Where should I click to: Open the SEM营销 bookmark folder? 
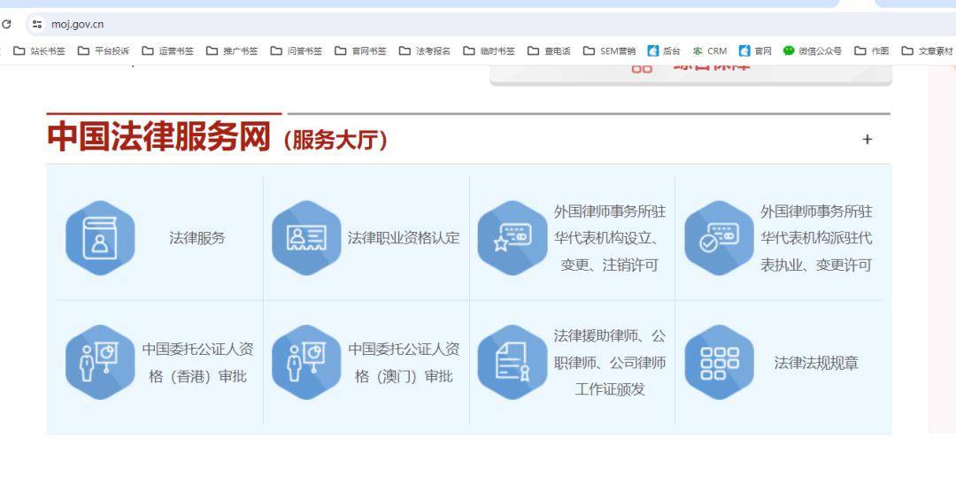(610, 50)
